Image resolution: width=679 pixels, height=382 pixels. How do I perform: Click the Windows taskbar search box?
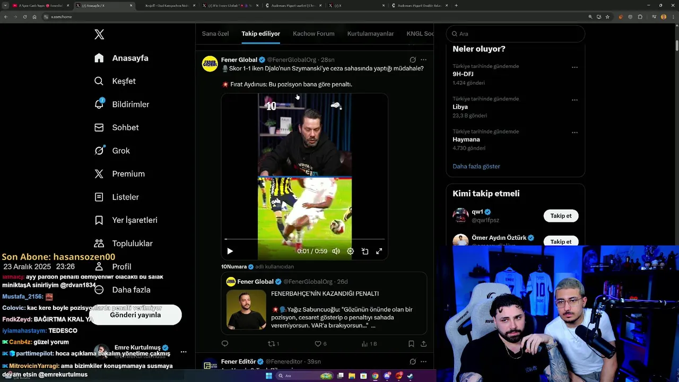click(x=304, y=376)
